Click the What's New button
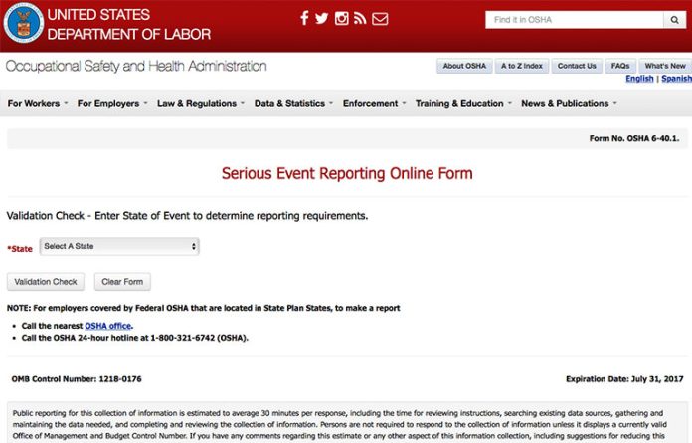Viewport: 692px width, 443px height. pos(665,66)
